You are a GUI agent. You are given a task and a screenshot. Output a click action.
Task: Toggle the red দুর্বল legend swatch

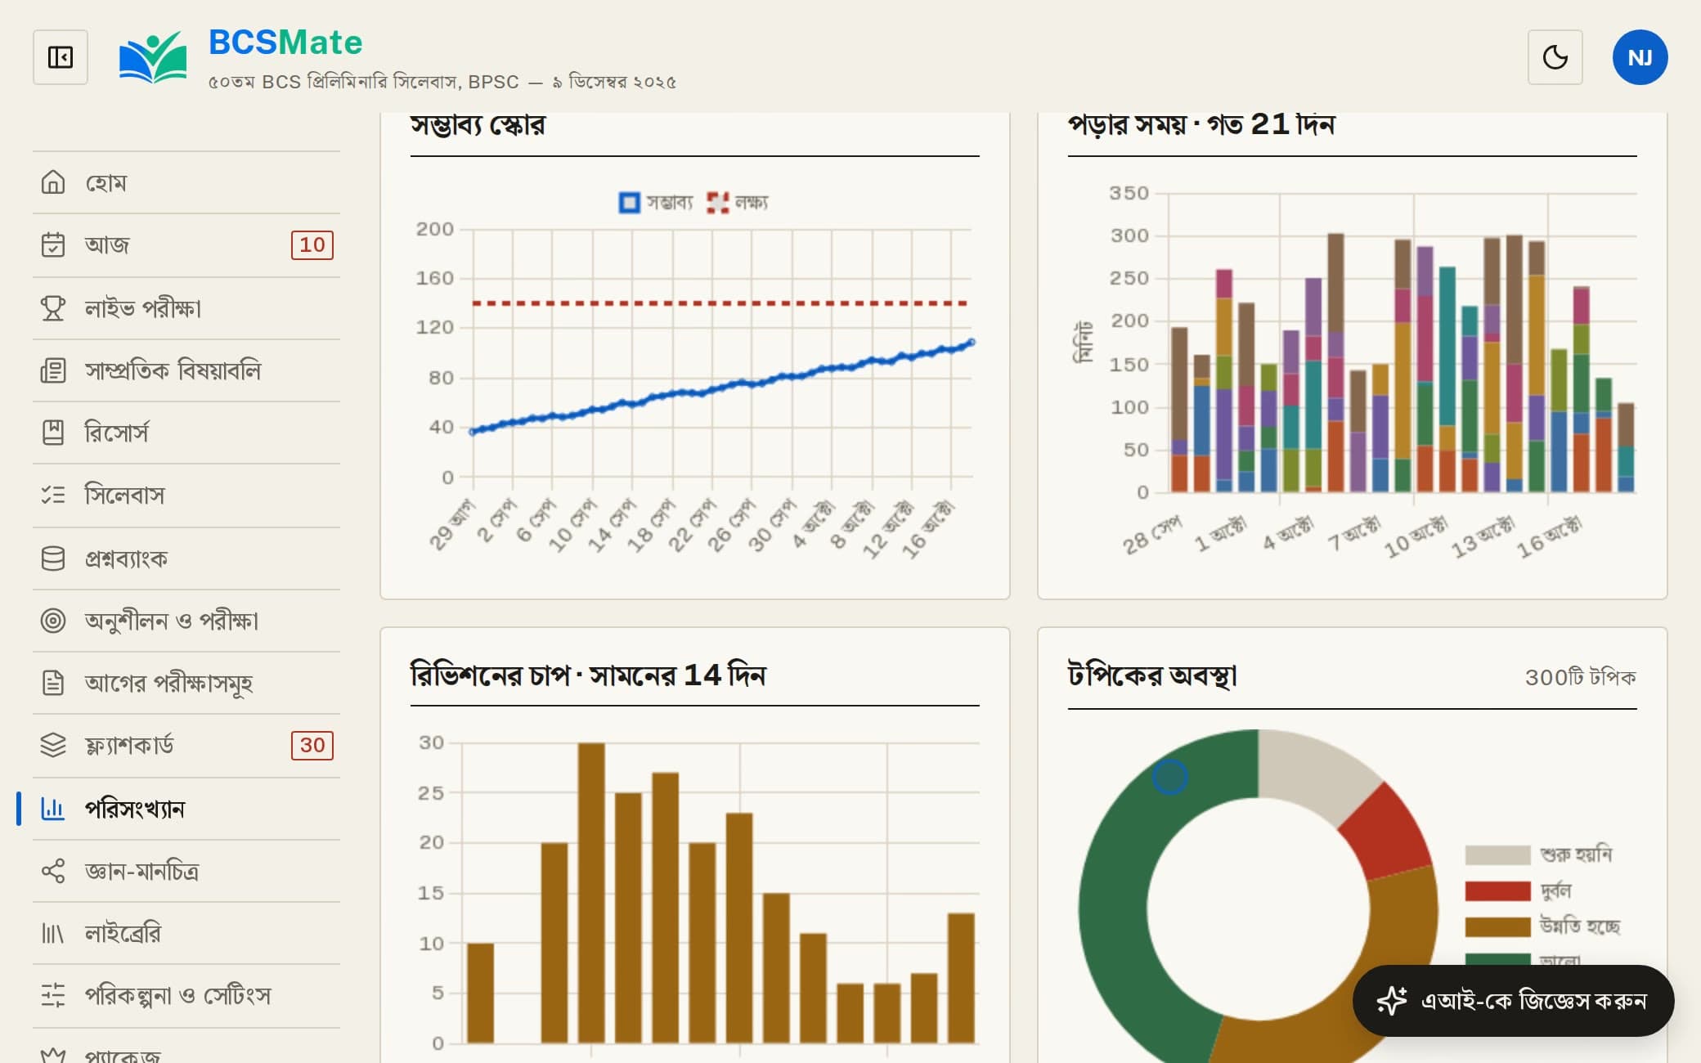[1497, 890]
